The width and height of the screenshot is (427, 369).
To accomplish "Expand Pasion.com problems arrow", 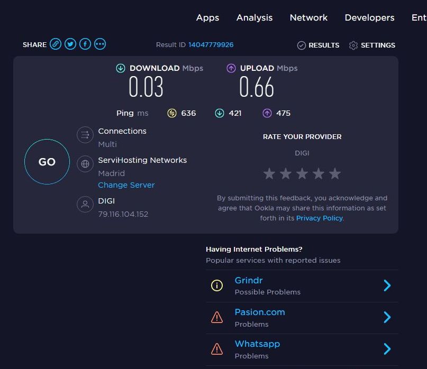I will (387, 317).
